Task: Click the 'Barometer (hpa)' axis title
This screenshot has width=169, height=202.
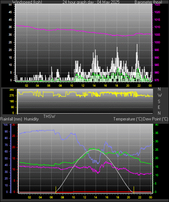Action: coord(148,2)
